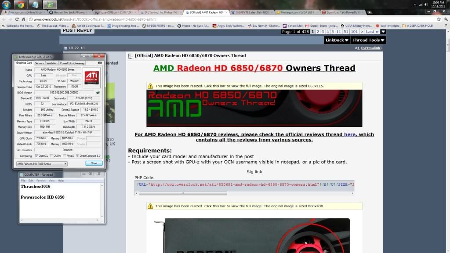Open the Wolfram|Alpha bookmark
Screen dimensions: 450x253
pyautogui.click(x=388, y=25)
